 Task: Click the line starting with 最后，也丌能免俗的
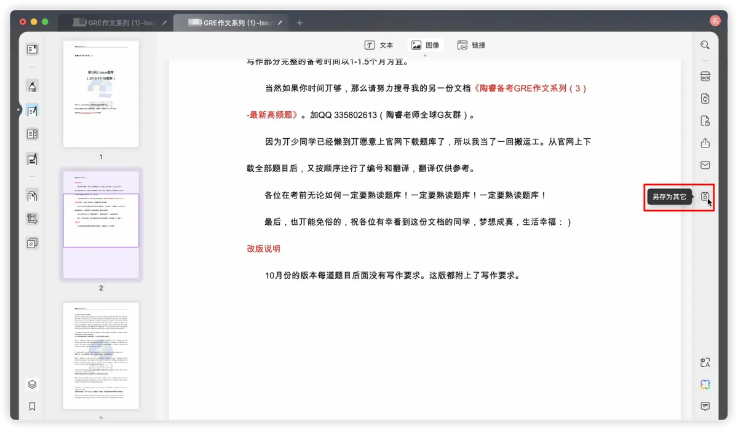(418, 222)
